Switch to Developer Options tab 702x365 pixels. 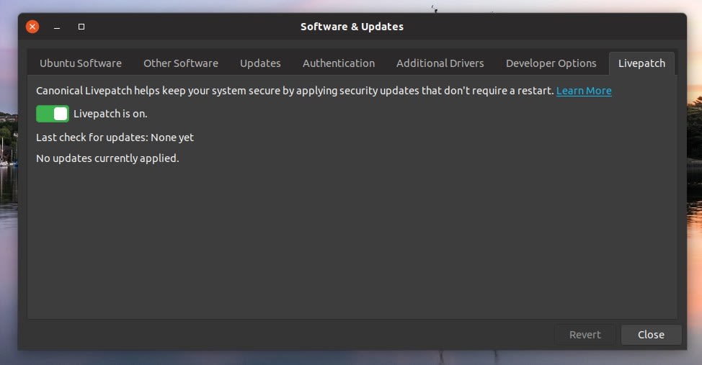pos(551,63)
